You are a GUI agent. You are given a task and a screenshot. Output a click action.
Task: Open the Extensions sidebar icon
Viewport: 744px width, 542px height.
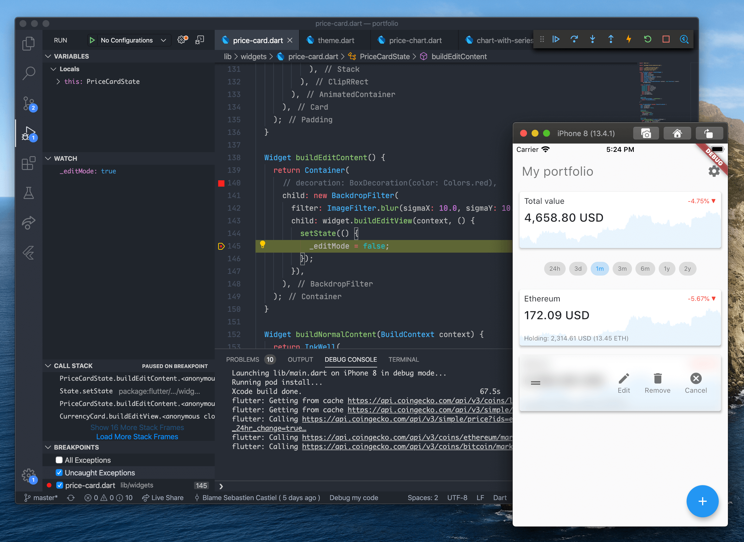point(28,163)
